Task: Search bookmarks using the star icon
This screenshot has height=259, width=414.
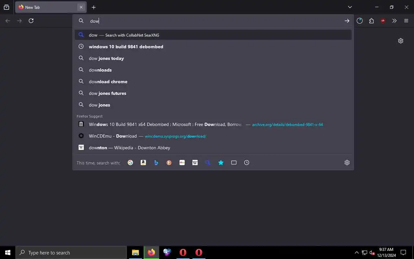Action: 221,163
